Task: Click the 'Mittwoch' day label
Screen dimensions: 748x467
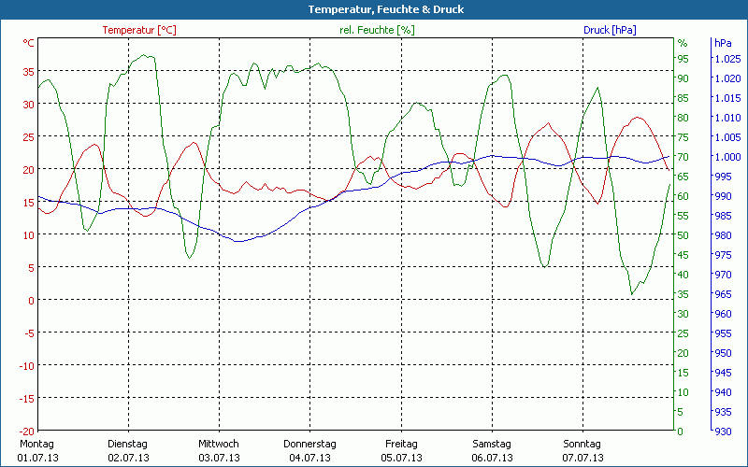Action: point(219,445)
